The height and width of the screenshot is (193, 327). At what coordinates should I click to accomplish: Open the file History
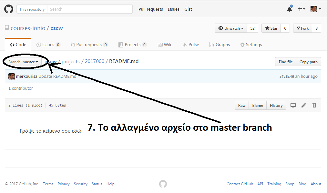[x=276, y=106]
